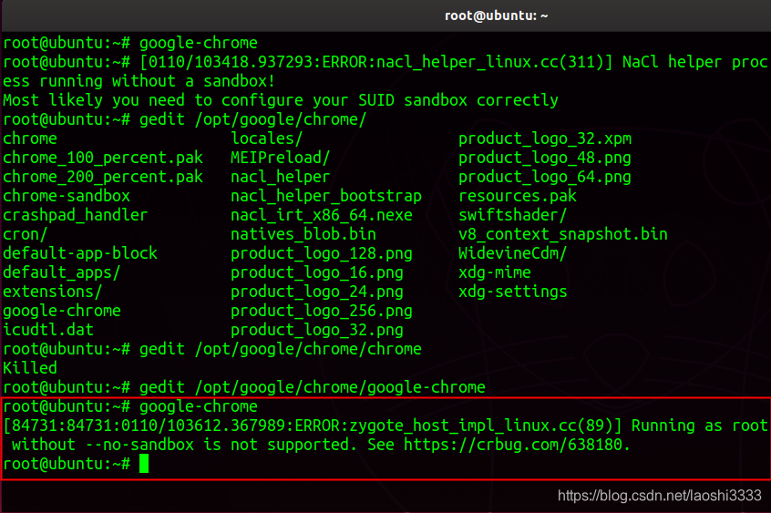Click the 'swiftshader/' directory entry

513,215
